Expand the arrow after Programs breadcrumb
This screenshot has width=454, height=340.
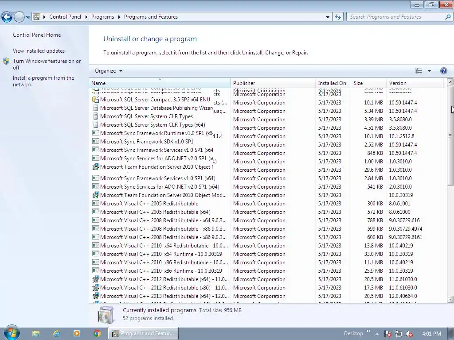[x=119, y=17]
